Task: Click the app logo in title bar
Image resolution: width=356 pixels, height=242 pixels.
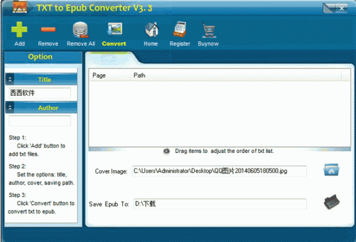Action: pos(20,7)
